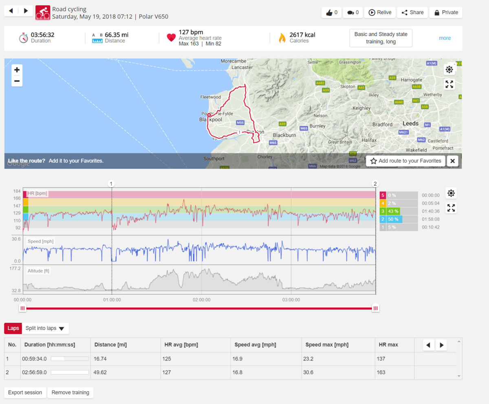
Task: Click the thumbs-up like button
Action: pos(331,13)
